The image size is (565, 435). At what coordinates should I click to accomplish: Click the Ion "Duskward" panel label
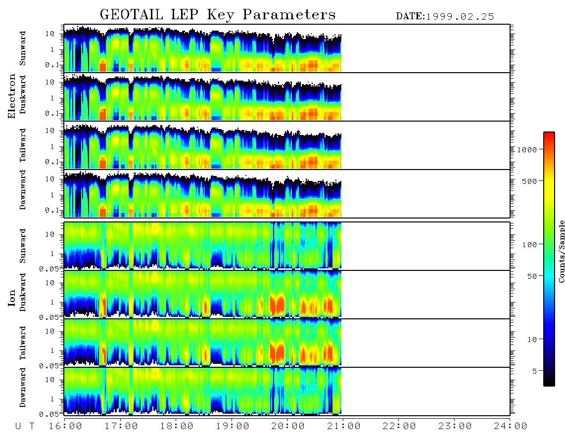tap(23, 293)
